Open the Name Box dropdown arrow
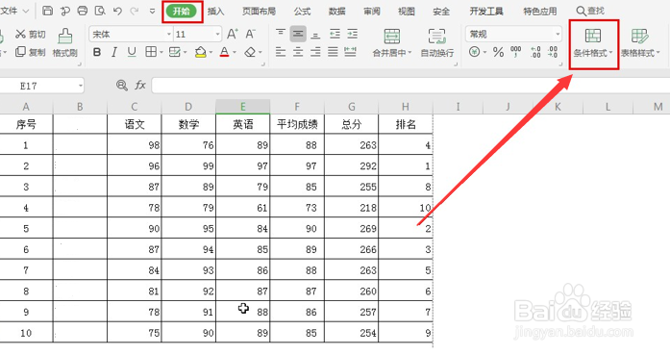This screenshot has width=670, height=355. (81, 86)
